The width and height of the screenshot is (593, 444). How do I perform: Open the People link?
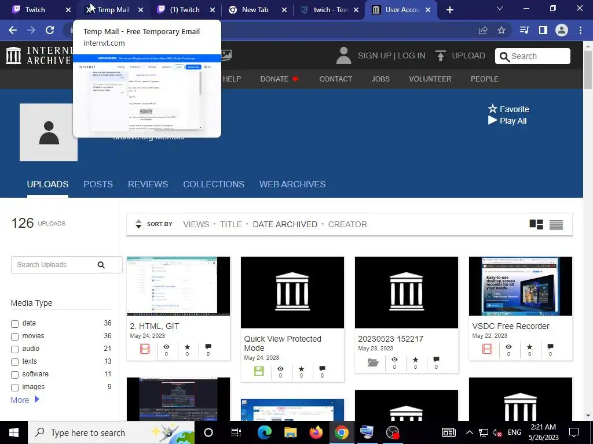pyautogui.click(x=485, y=79)
